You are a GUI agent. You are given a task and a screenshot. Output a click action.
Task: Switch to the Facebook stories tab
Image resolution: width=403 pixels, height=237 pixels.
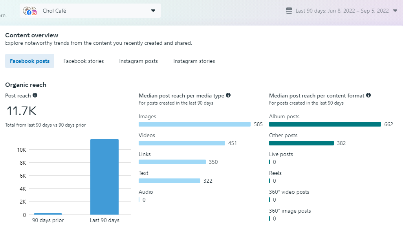(x=84, y=61)
